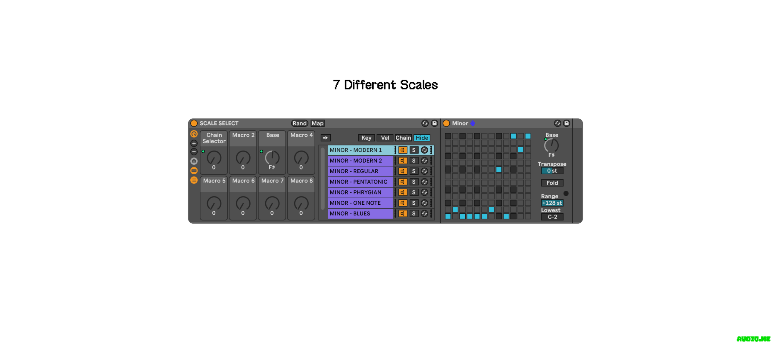
Task: Toggle the macro controls visibility icon
Action: tap(194, 134)
